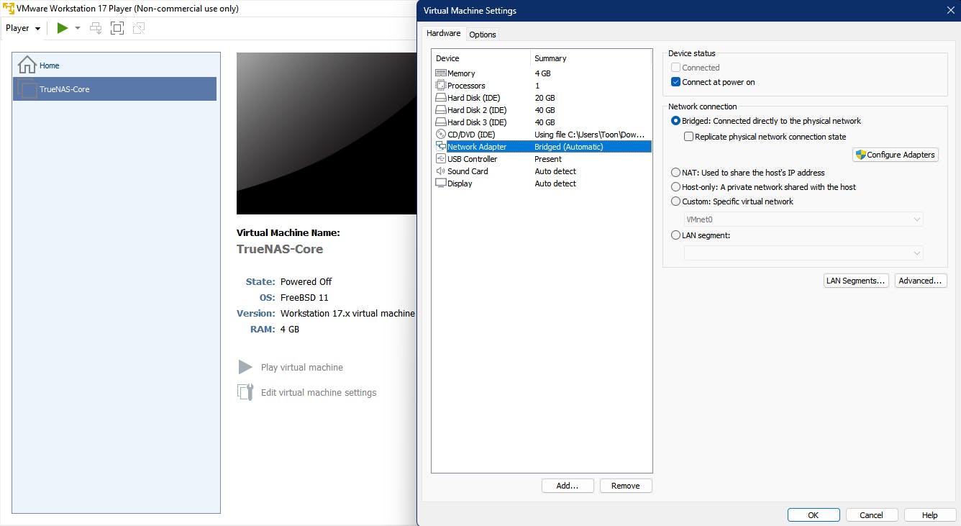Select the Processors device icon
The height and width of the screenshot is (526, 961).
pyautogui.click(x=441, y=86)
